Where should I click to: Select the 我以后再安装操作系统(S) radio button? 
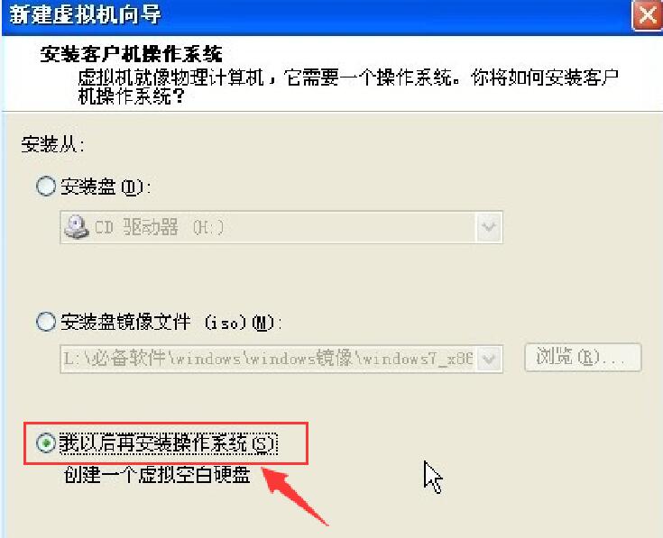(x=46, y=443)
